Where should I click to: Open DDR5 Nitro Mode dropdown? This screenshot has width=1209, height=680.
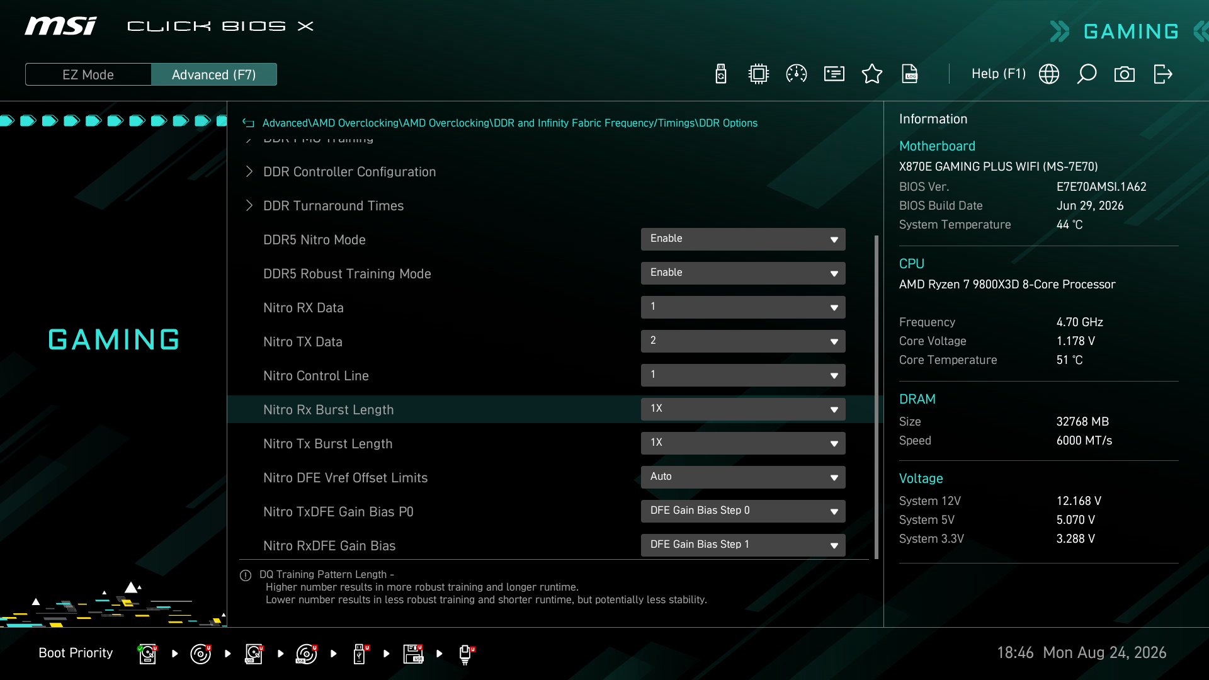[x=743, y=239]
